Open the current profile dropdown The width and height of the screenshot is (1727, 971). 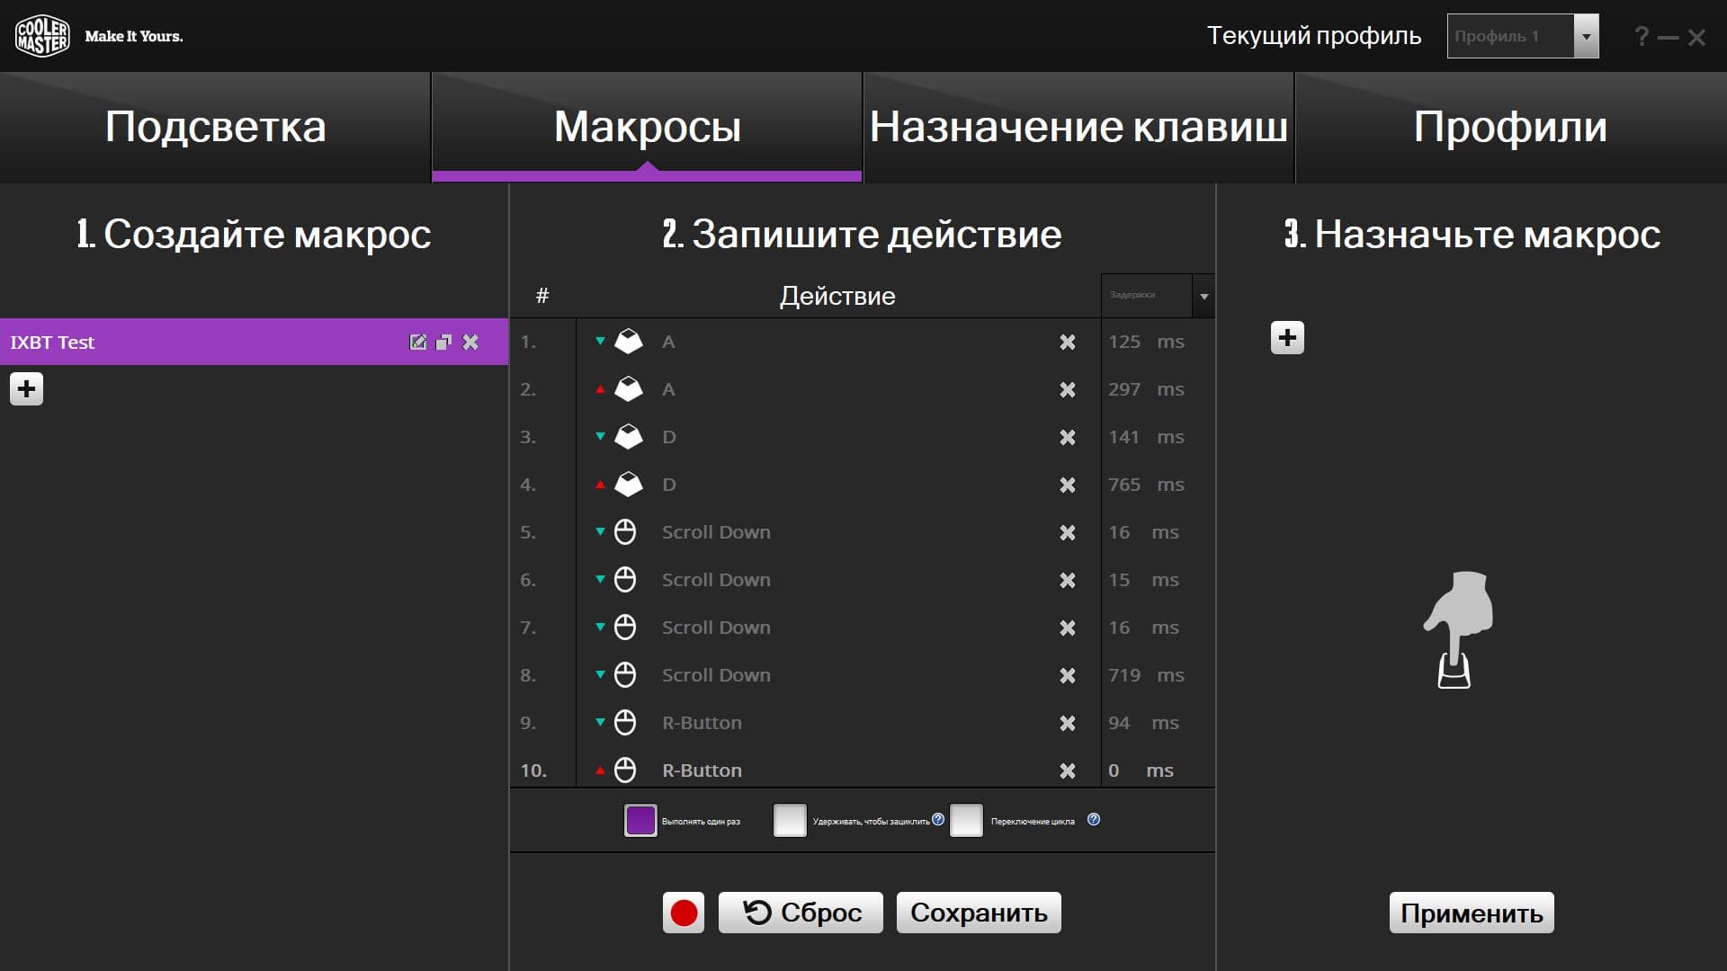click(1586, 36)
